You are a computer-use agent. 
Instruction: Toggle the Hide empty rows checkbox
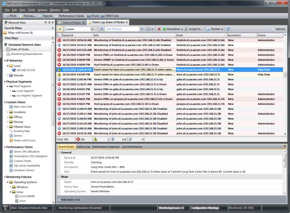point(59,200)
